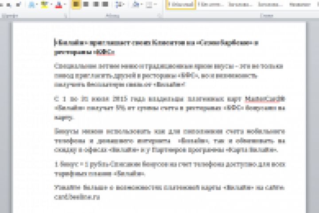Center the paragraph text
This screenshot has height=213, width=319.
pos(86,4)
